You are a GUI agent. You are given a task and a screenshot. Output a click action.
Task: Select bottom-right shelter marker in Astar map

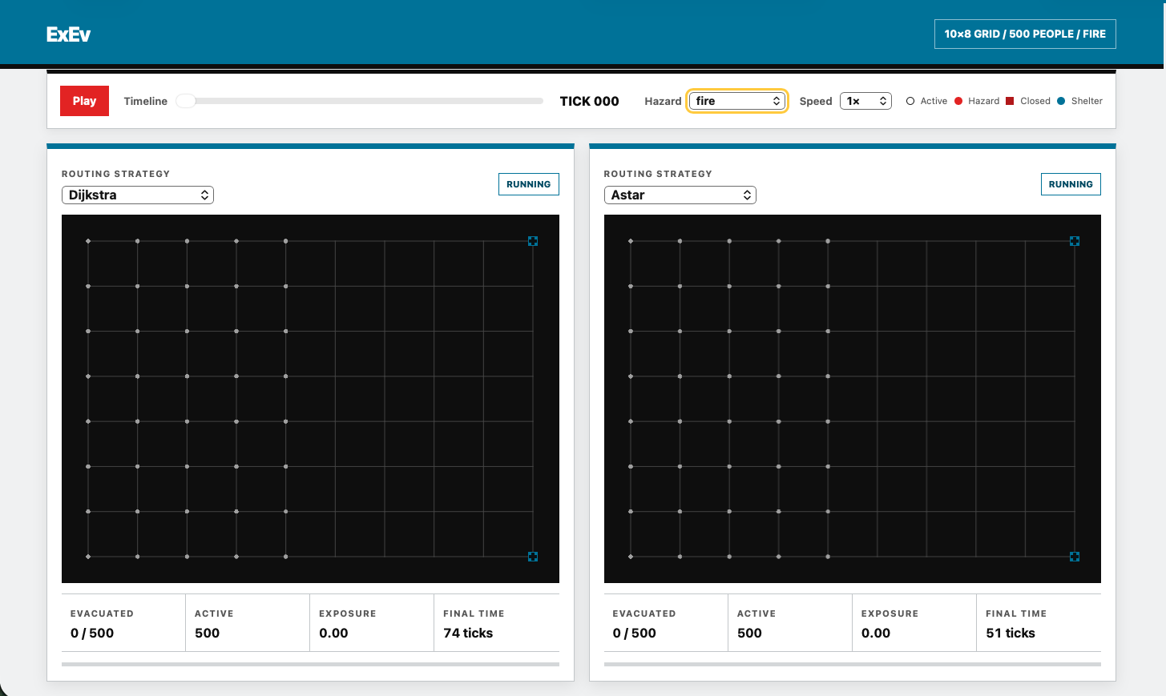[1075, 557]
